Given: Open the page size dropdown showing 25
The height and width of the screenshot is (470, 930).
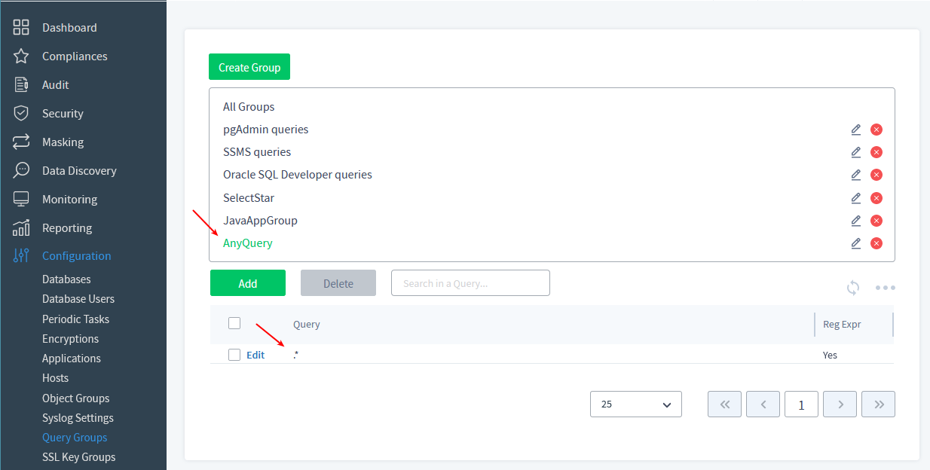Looking at the screenshot, I should tap(635, 404).
